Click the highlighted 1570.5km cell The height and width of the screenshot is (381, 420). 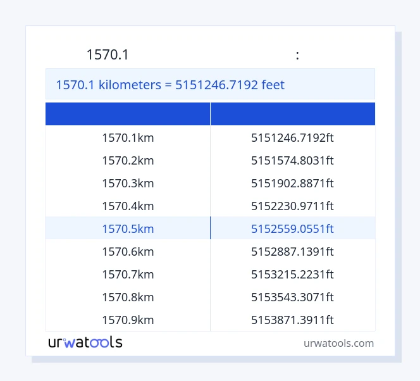click(x=128, y=228)
